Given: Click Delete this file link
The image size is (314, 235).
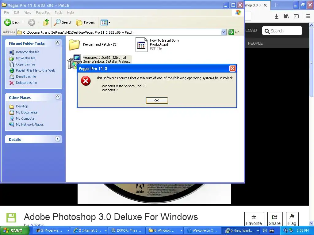Looking at the screenshot, I should (26, 83).
